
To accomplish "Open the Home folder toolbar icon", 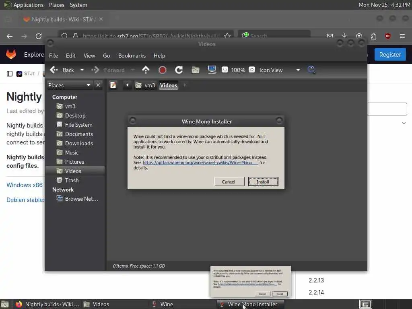I will pos(196,70).
